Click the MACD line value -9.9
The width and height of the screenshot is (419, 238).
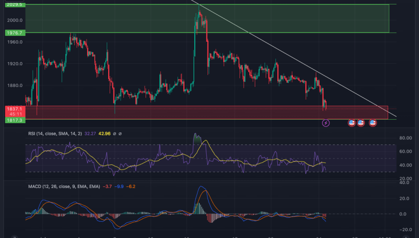[119, 186]
